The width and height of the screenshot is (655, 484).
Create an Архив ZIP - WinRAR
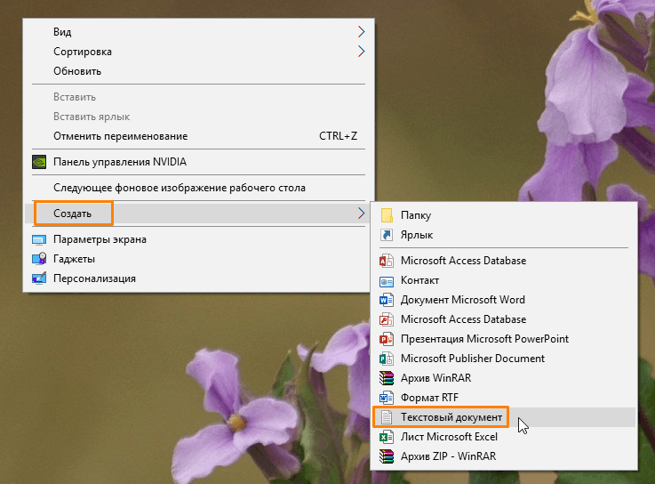point(504,456)
